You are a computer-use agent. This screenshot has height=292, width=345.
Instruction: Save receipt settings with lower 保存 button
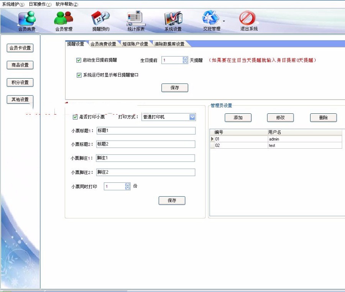[172, 200]
